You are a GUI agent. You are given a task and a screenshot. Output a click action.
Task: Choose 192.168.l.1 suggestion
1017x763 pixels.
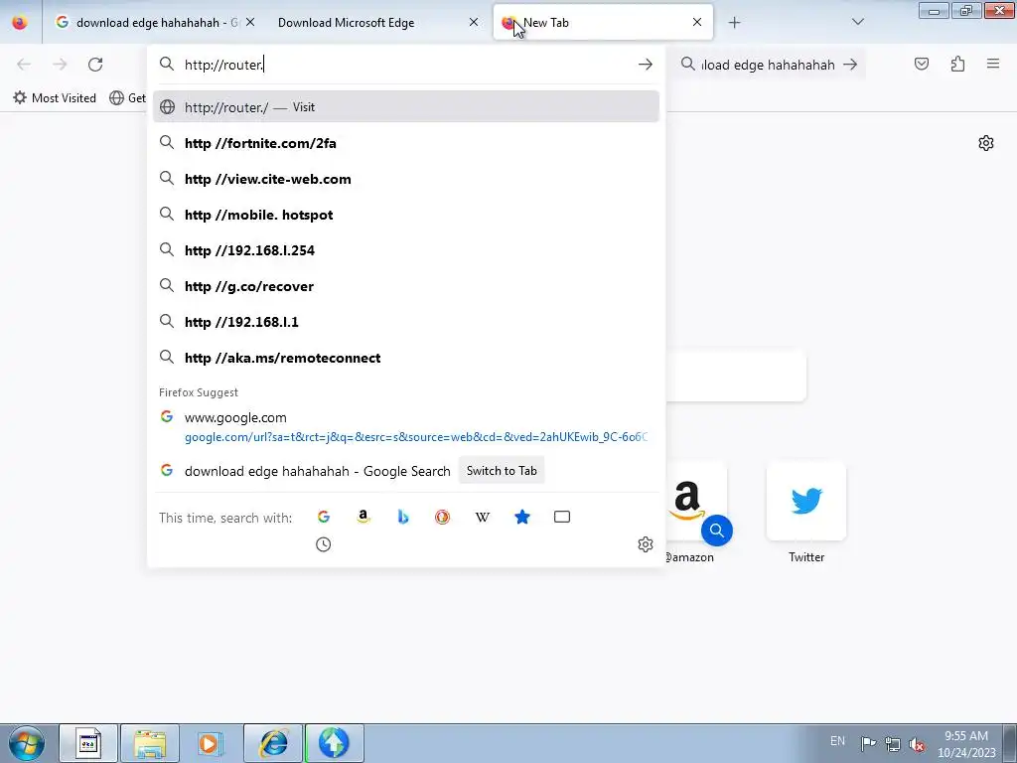(406, 322)
